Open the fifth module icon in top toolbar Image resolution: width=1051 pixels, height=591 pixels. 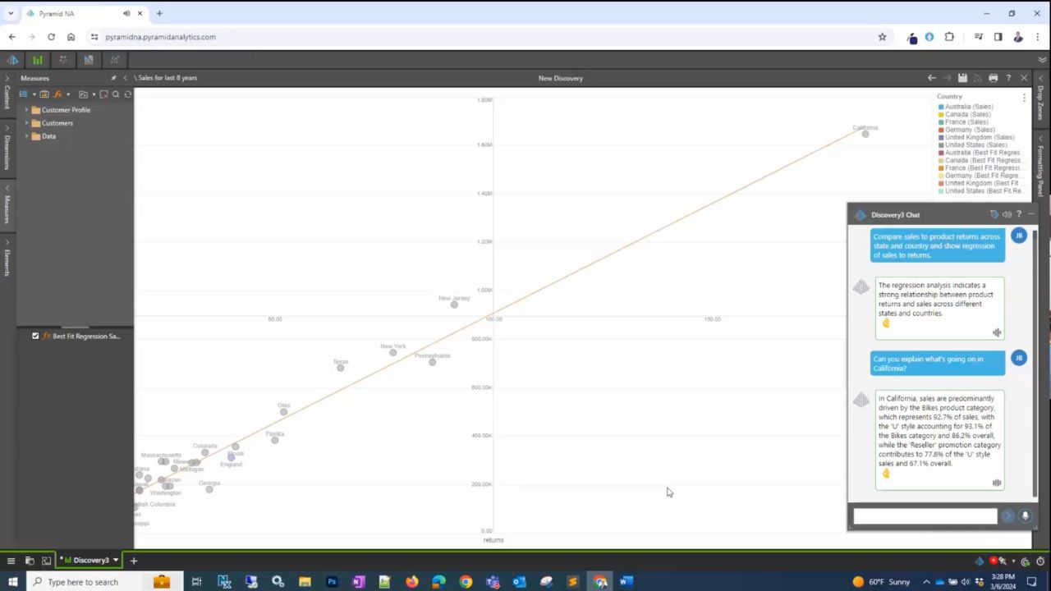click(x=114, y=60)
